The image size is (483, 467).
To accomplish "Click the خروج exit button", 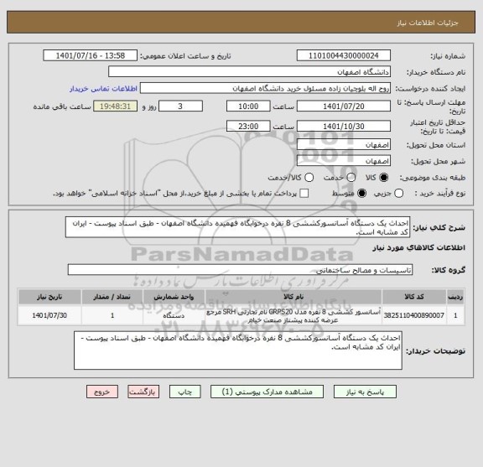I will click(102, 392).
